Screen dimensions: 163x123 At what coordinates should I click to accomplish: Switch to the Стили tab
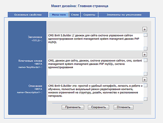coord(75,15)
